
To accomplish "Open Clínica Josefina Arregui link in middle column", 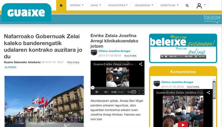I will coord(114,51).
